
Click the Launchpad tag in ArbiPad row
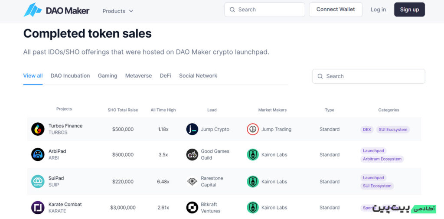pos(373,151)
